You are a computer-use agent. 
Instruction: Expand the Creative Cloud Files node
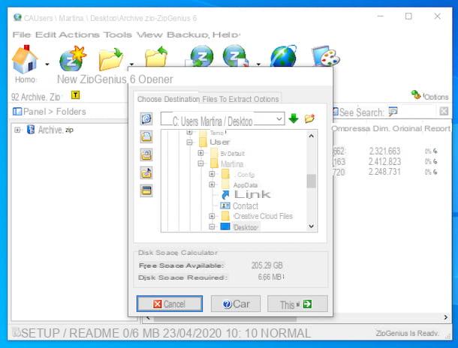click(212, 216)
